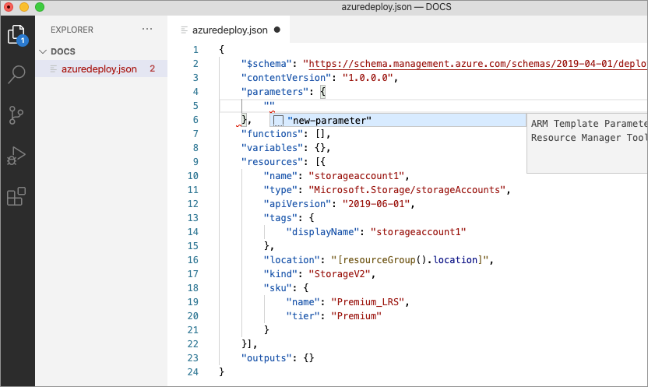Viewport: 648px width, 387px height.
Task: Place cursor inside empty quotes on line 5
Action: pyautogui.click(x=269, y=106)
